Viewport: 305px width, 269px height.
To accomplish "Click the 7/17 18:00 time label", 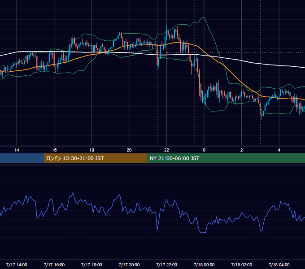I will pyautogui.click(x=91, y=265).
